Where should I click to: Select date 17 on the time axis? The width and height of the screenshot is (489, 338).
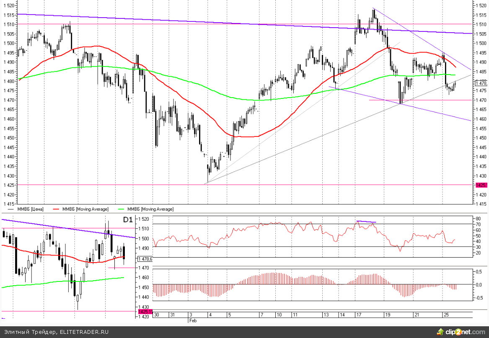click(x=359, y=315)
